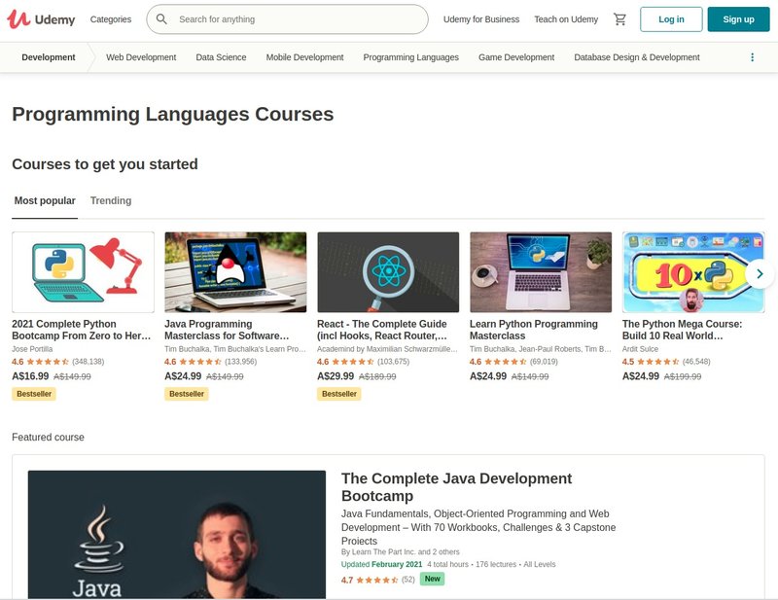Open 2021 Complete Python Bootcamp title
778x600 pixels.
tap(82, 330)
